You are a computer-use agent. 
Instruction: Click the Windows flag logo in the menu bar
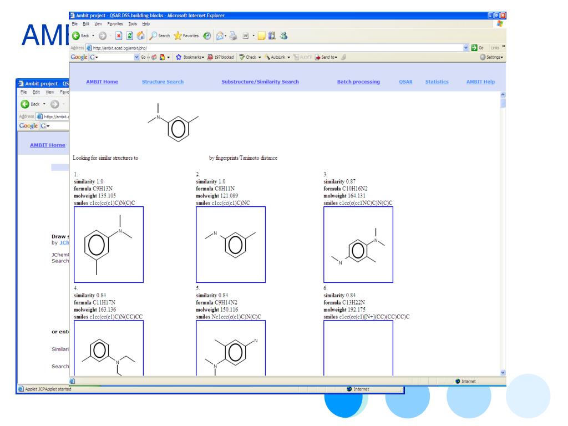(500, 24)
